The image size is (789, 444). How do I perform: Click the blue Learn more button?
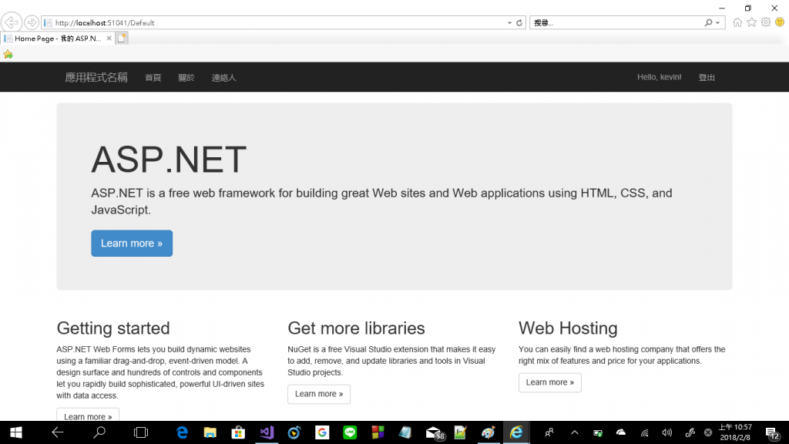(132, 243)
